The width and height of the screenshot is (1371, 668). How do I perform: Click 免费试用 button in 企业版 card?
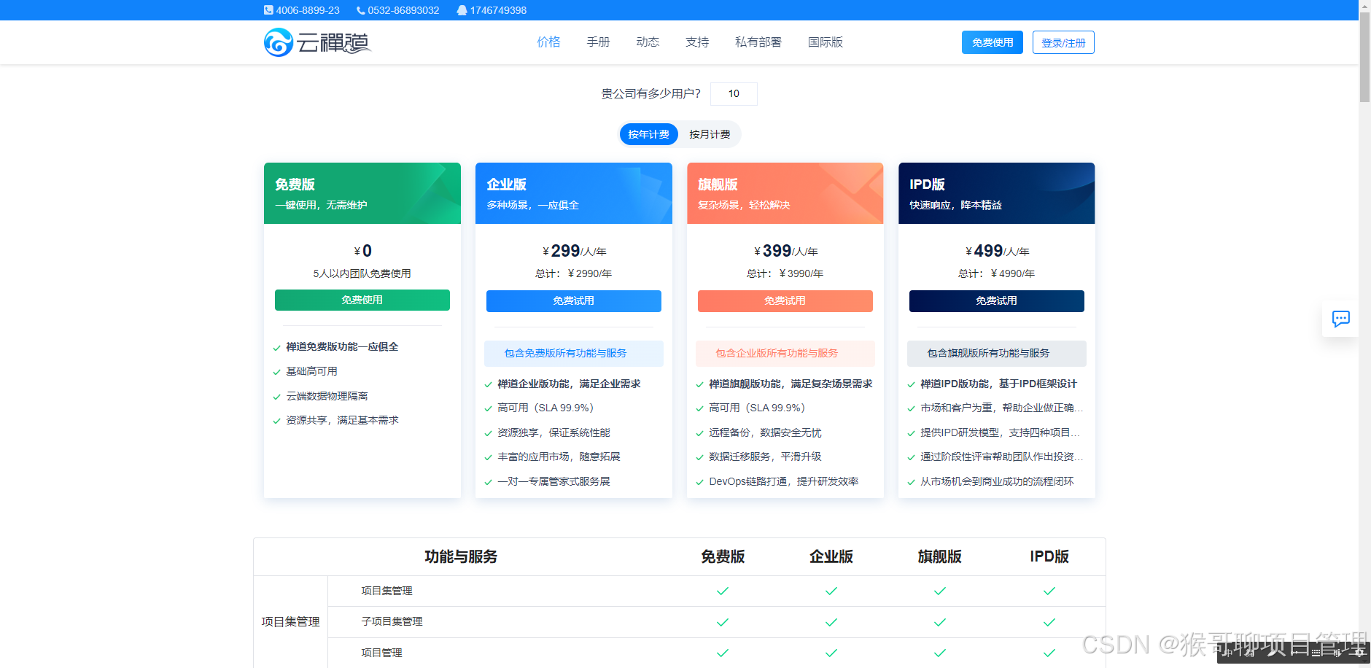click(x=574, y=301)
